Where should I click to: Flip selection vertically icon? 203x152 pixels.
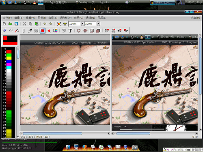pos(107,31)
